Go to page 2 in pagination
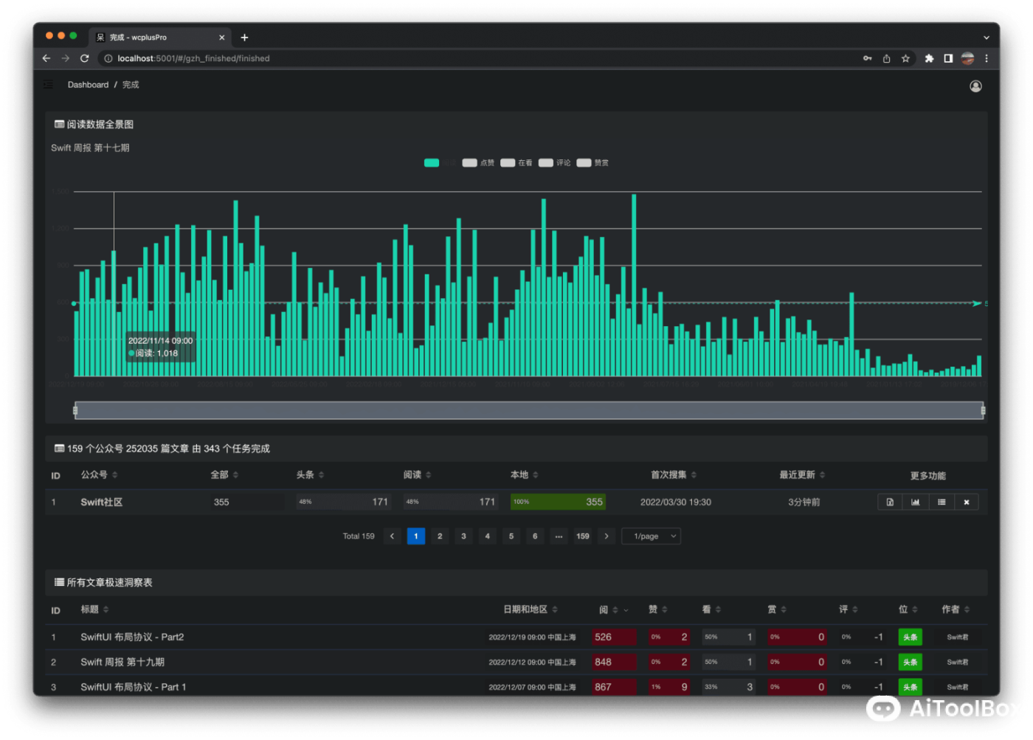Screen dimensions: 1033x740 (440, 536)
